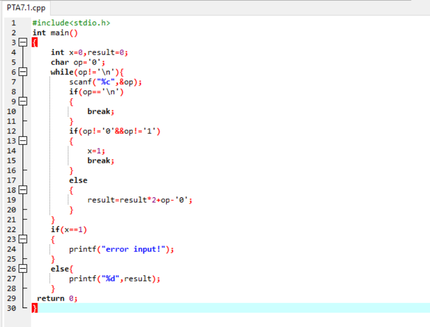
Task: Click the else{ on line 26
Action: coord(62,269)
